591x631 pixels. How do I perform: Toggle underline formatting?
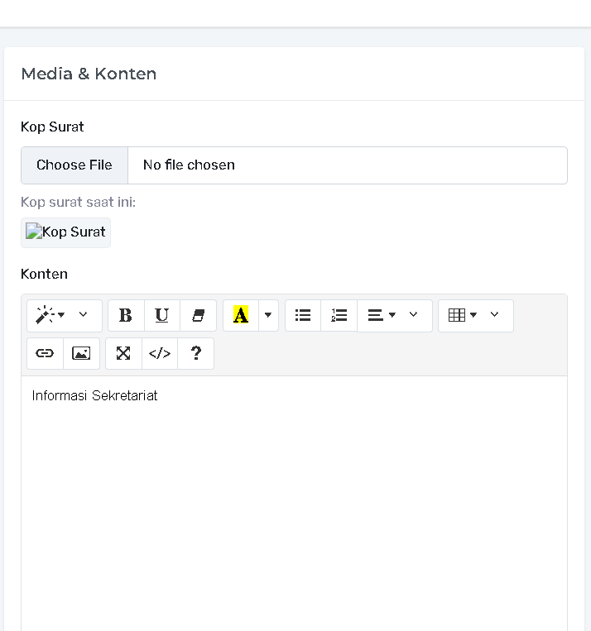(162, 316)
